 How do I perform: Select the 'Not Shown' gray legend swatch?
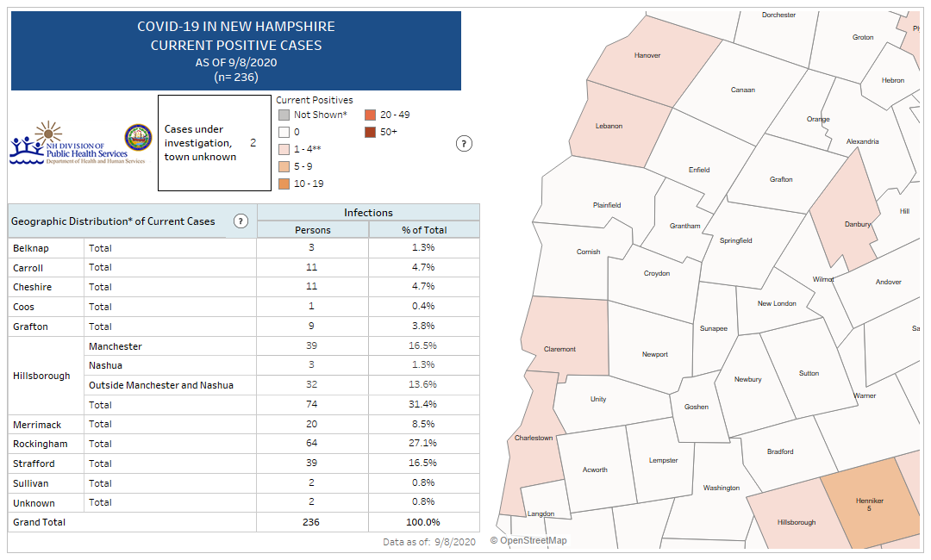[x=284, y=115]
